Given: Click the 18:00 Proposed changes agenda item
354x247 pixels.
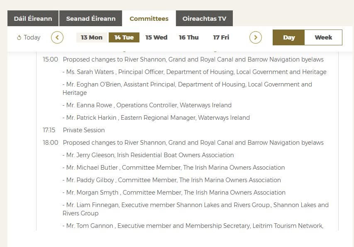Looking at the screenshot, I should click(x=193, y=143).
